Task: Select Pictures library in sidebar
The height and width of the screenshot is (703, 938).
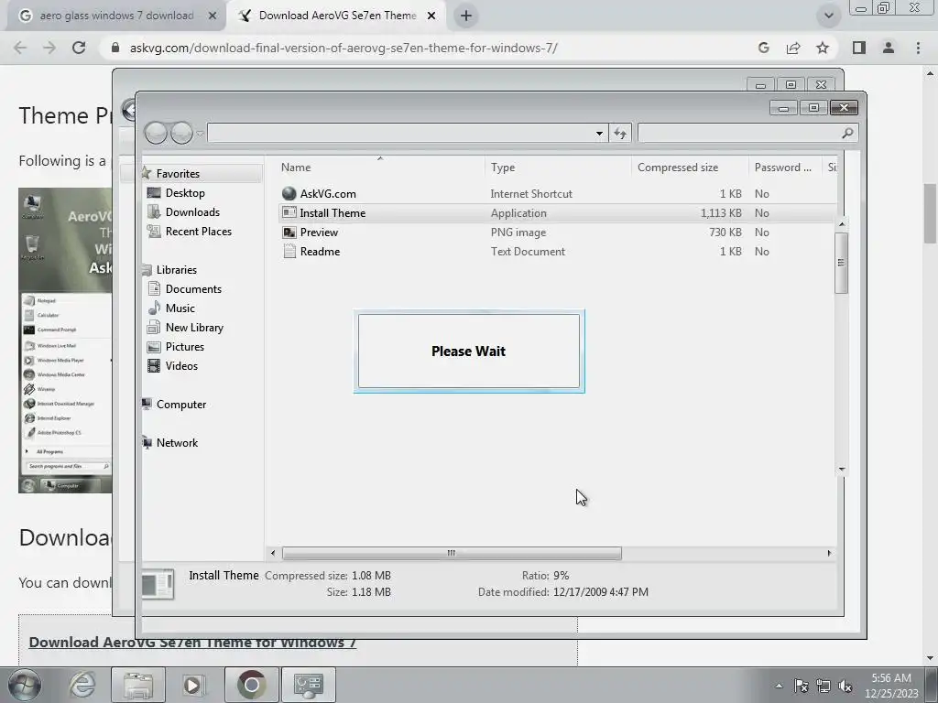Action: (184, 346)
